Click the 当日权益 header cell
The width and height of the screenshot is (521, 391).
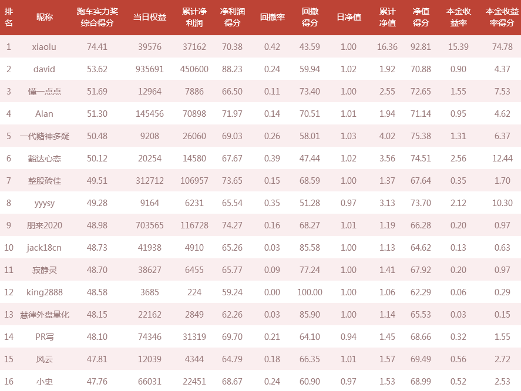(150, 17)
